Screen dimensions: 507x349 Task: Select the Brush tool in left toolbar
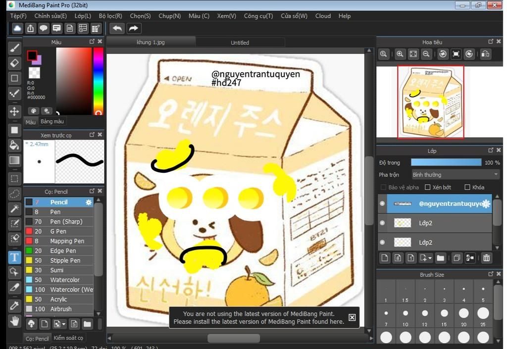pyautogui.click(x=14, y=48)
